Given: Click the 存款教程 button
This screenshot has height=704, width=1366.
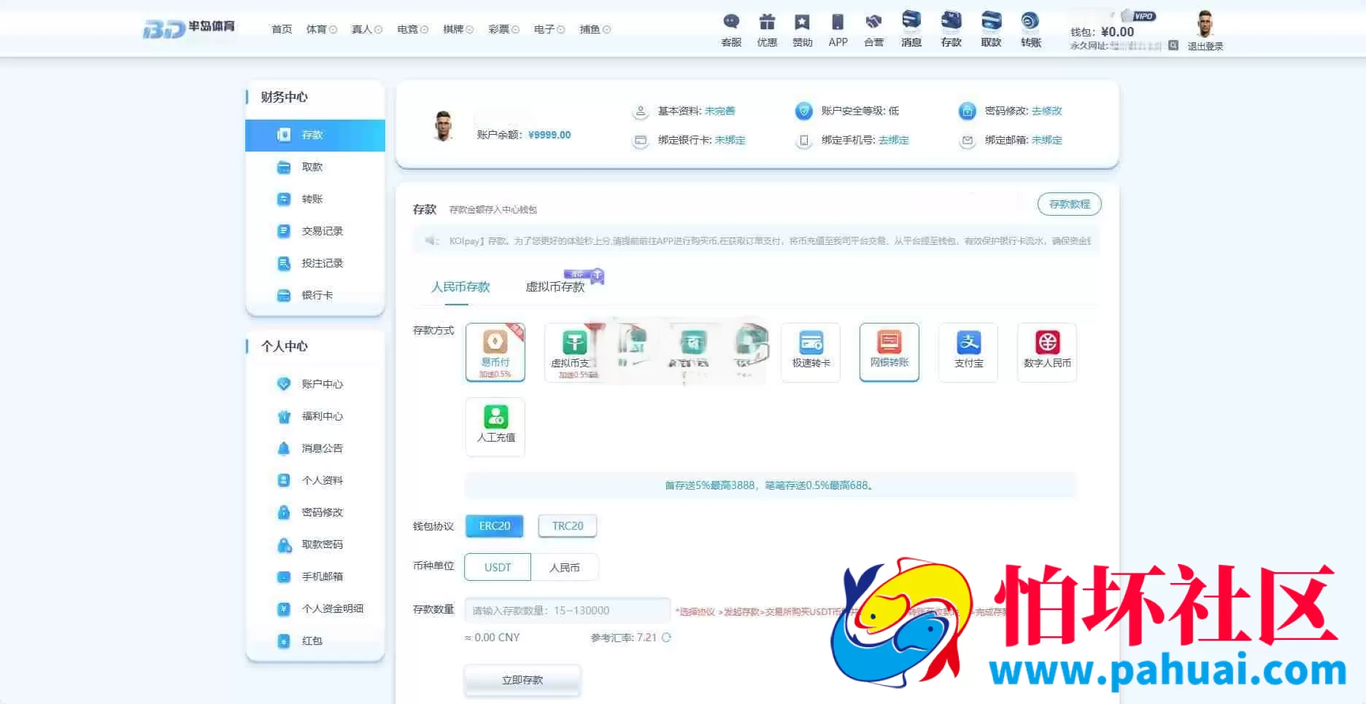Looking at the screenshot, I should (1070, 204).
